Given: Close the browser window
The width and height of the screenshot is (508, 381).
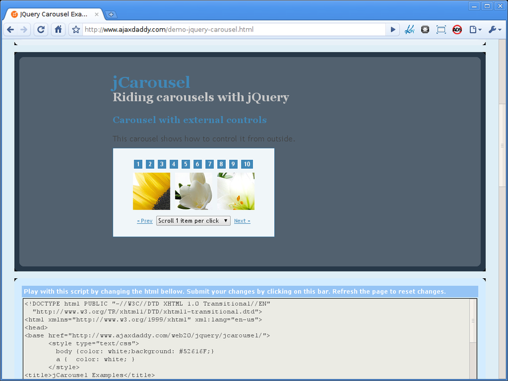Looking at the screenshot, I should click(x=500, y=6).
